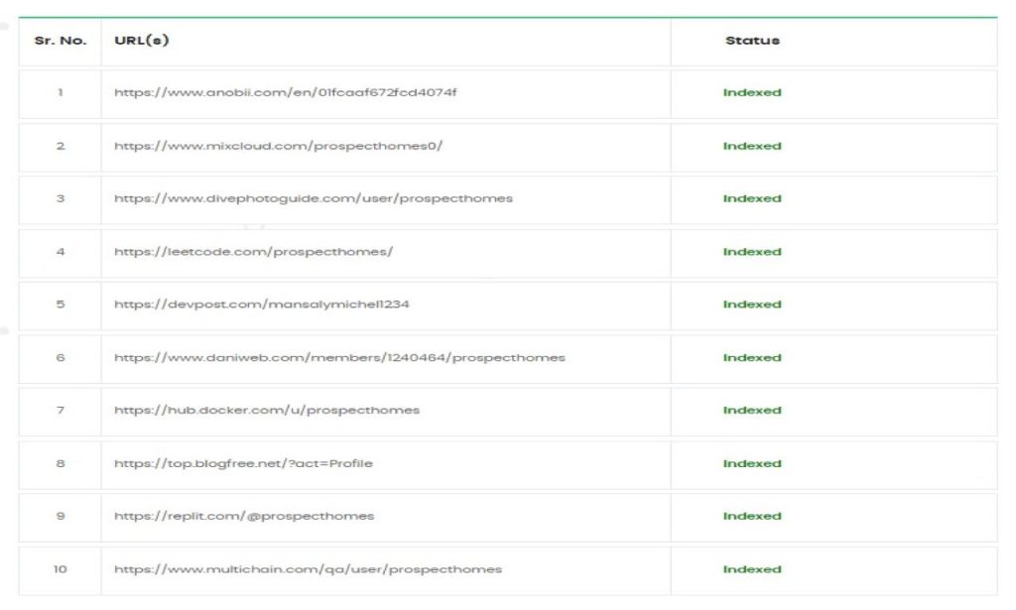The image size is (1016, 610).
Task: Open the daniweb.com members link
Action: (339, 357)
